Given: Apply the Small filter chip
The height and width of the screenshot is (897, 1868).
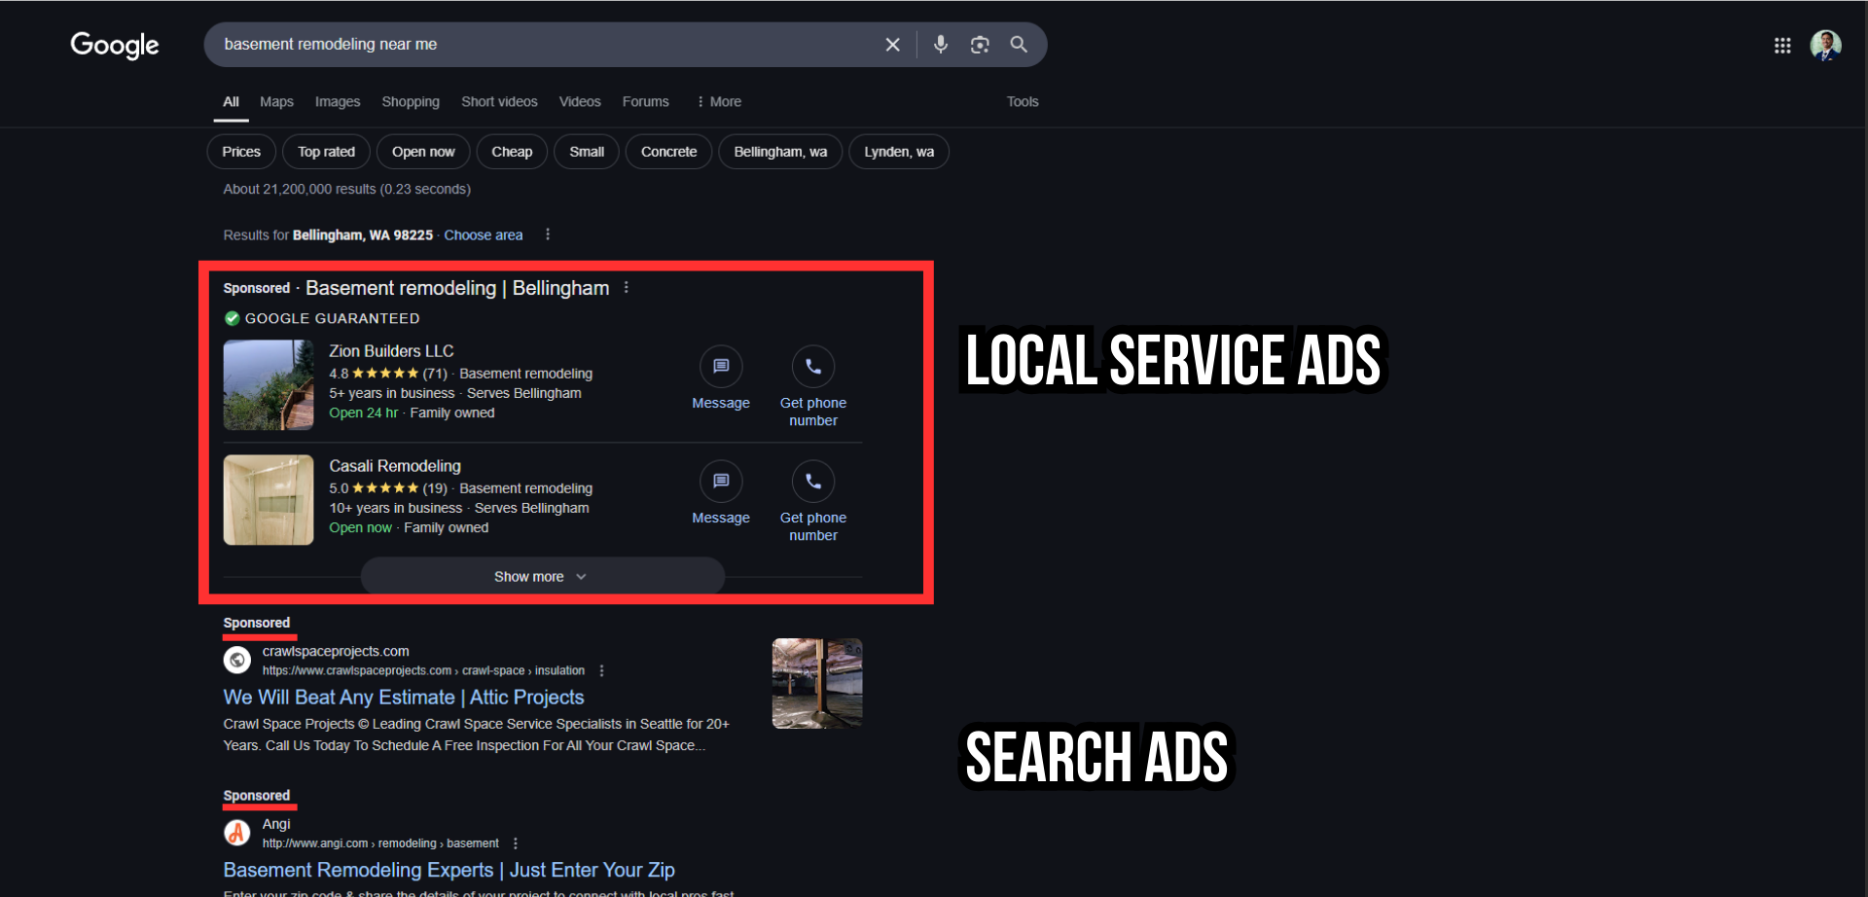Looking at the screenshot, I should tap(587, 152).
